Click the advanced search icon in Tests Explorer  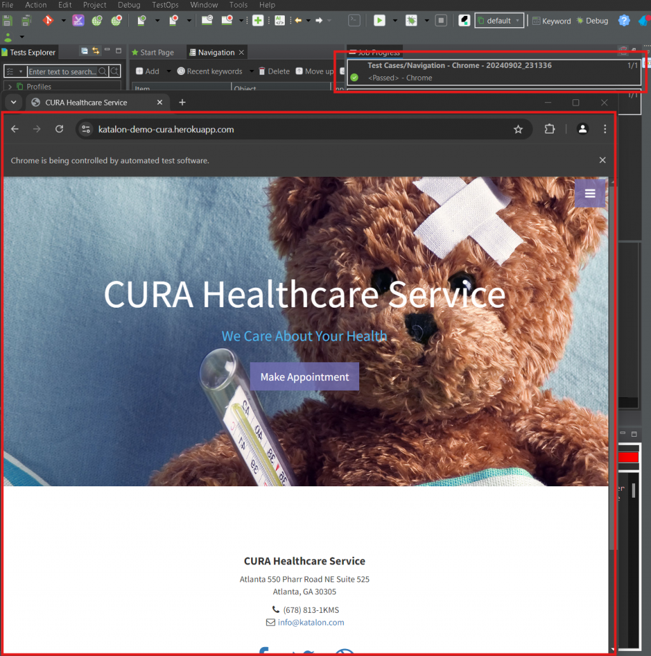pos(114,72)
